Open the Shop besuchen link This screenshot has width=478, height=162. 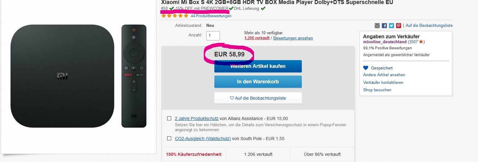click(377, 90)
